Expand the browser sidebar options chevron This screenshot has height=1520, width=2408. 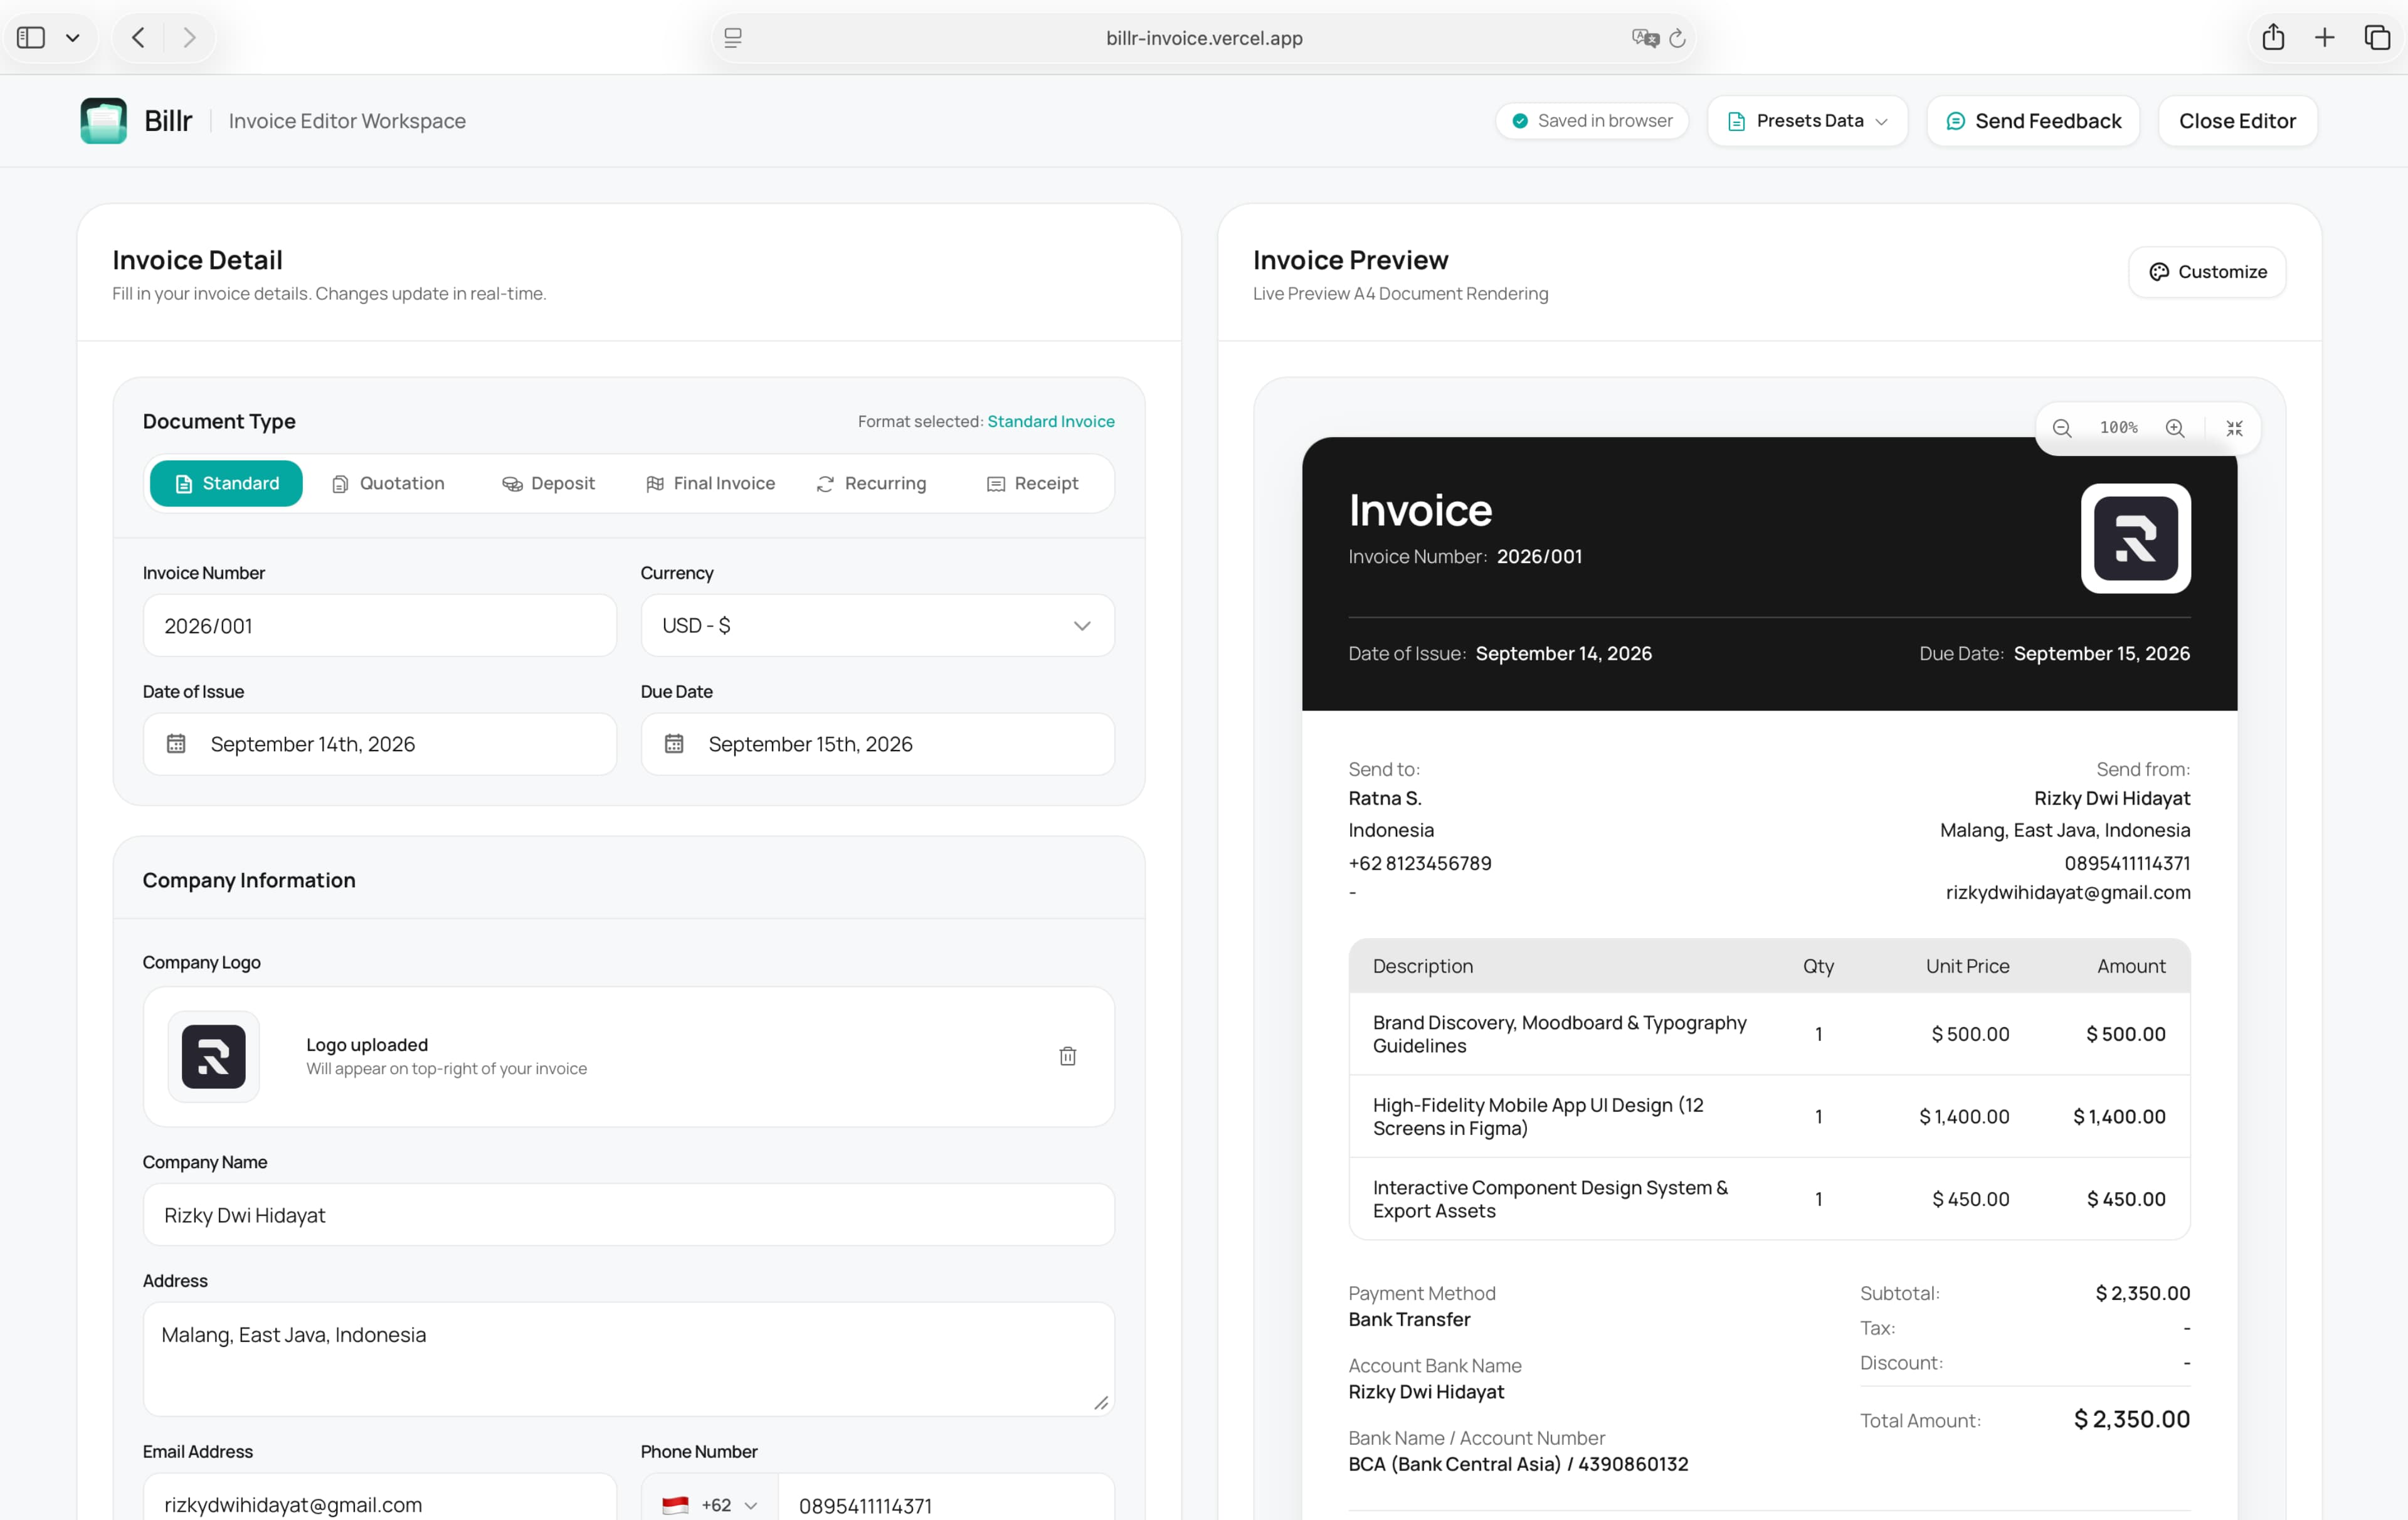[x=73, y=38]
